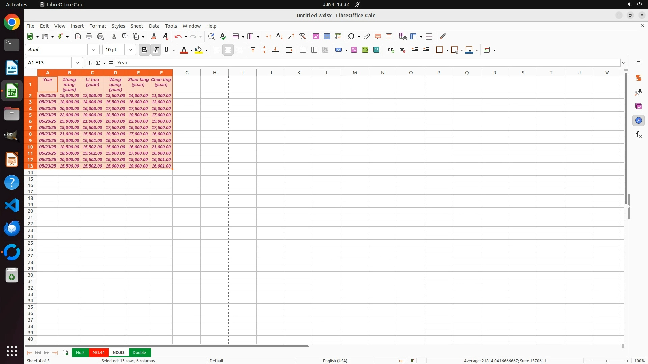The image size is (648, 364).
Task: Click the English (USA) language status field
Action: point(335,361)
